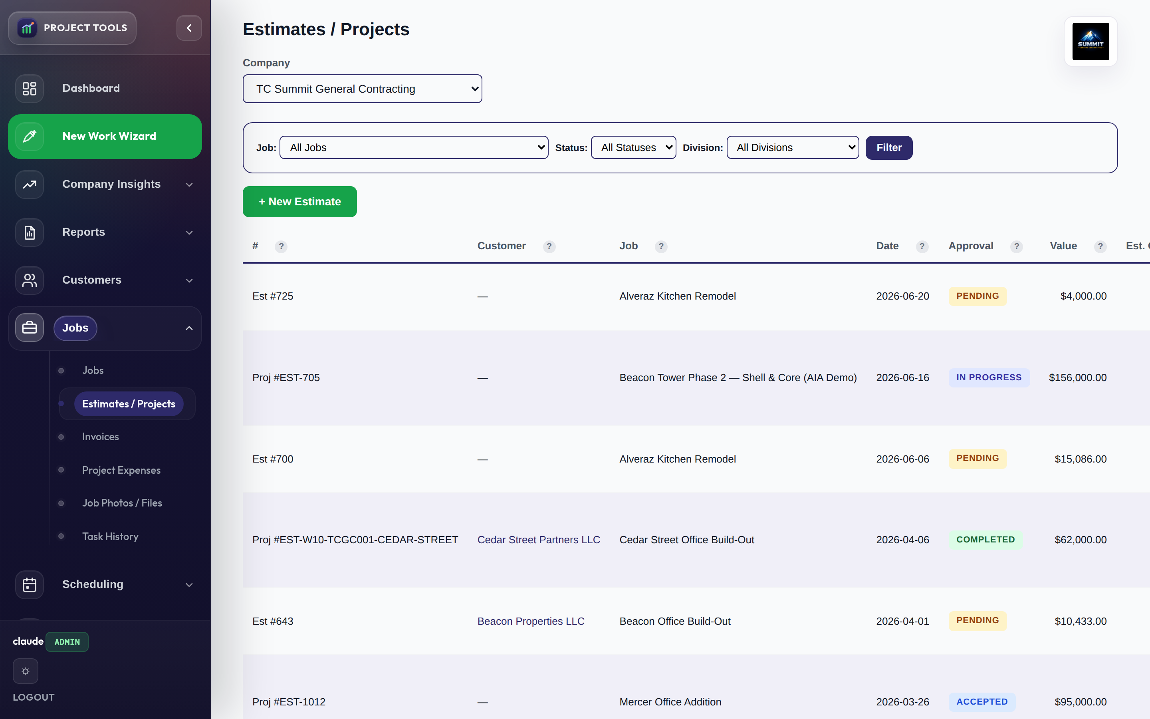Image resolution: width=1150 pixels, height=719 pixels.
Task: Collapse the Jobs menu chevron
Action: pos(189,328)
